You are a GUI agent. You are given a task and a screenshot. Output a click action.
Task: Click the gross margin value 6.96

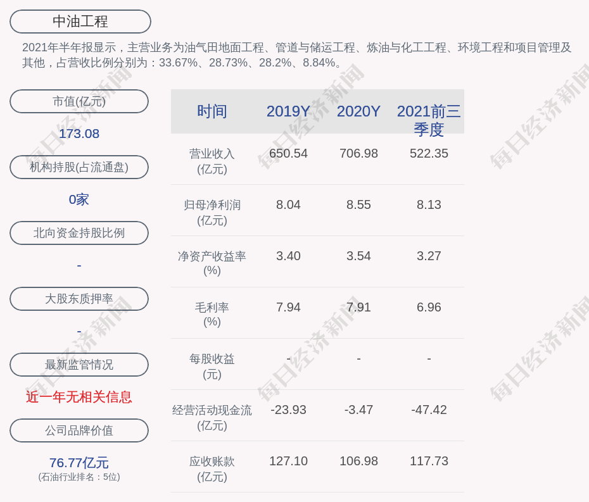coord(429,307)
